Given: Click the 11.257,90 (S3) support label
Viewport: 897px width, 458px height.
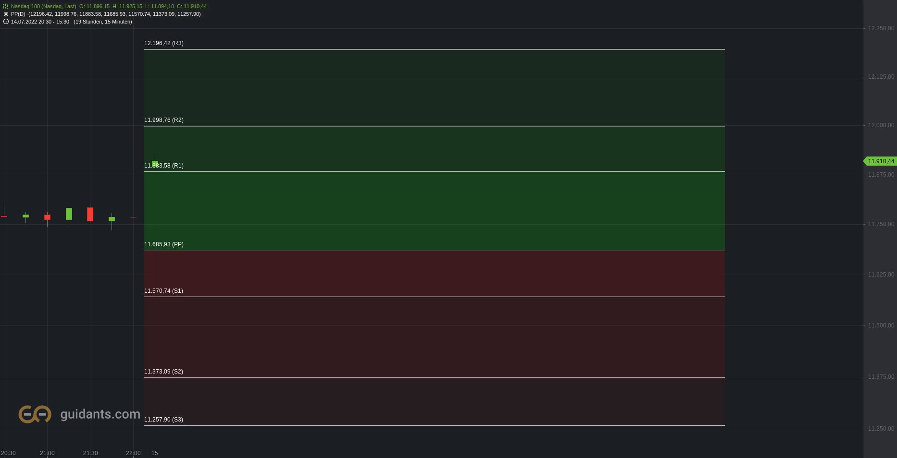Looking at the screenshot, I should (x=163, y=420).
